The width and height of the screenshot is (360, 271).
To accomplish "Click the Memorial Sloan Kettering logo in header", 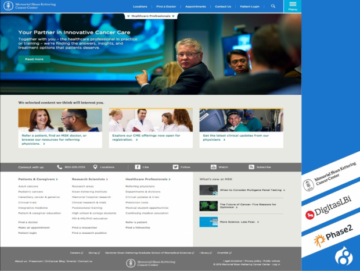I will (30, 6).
